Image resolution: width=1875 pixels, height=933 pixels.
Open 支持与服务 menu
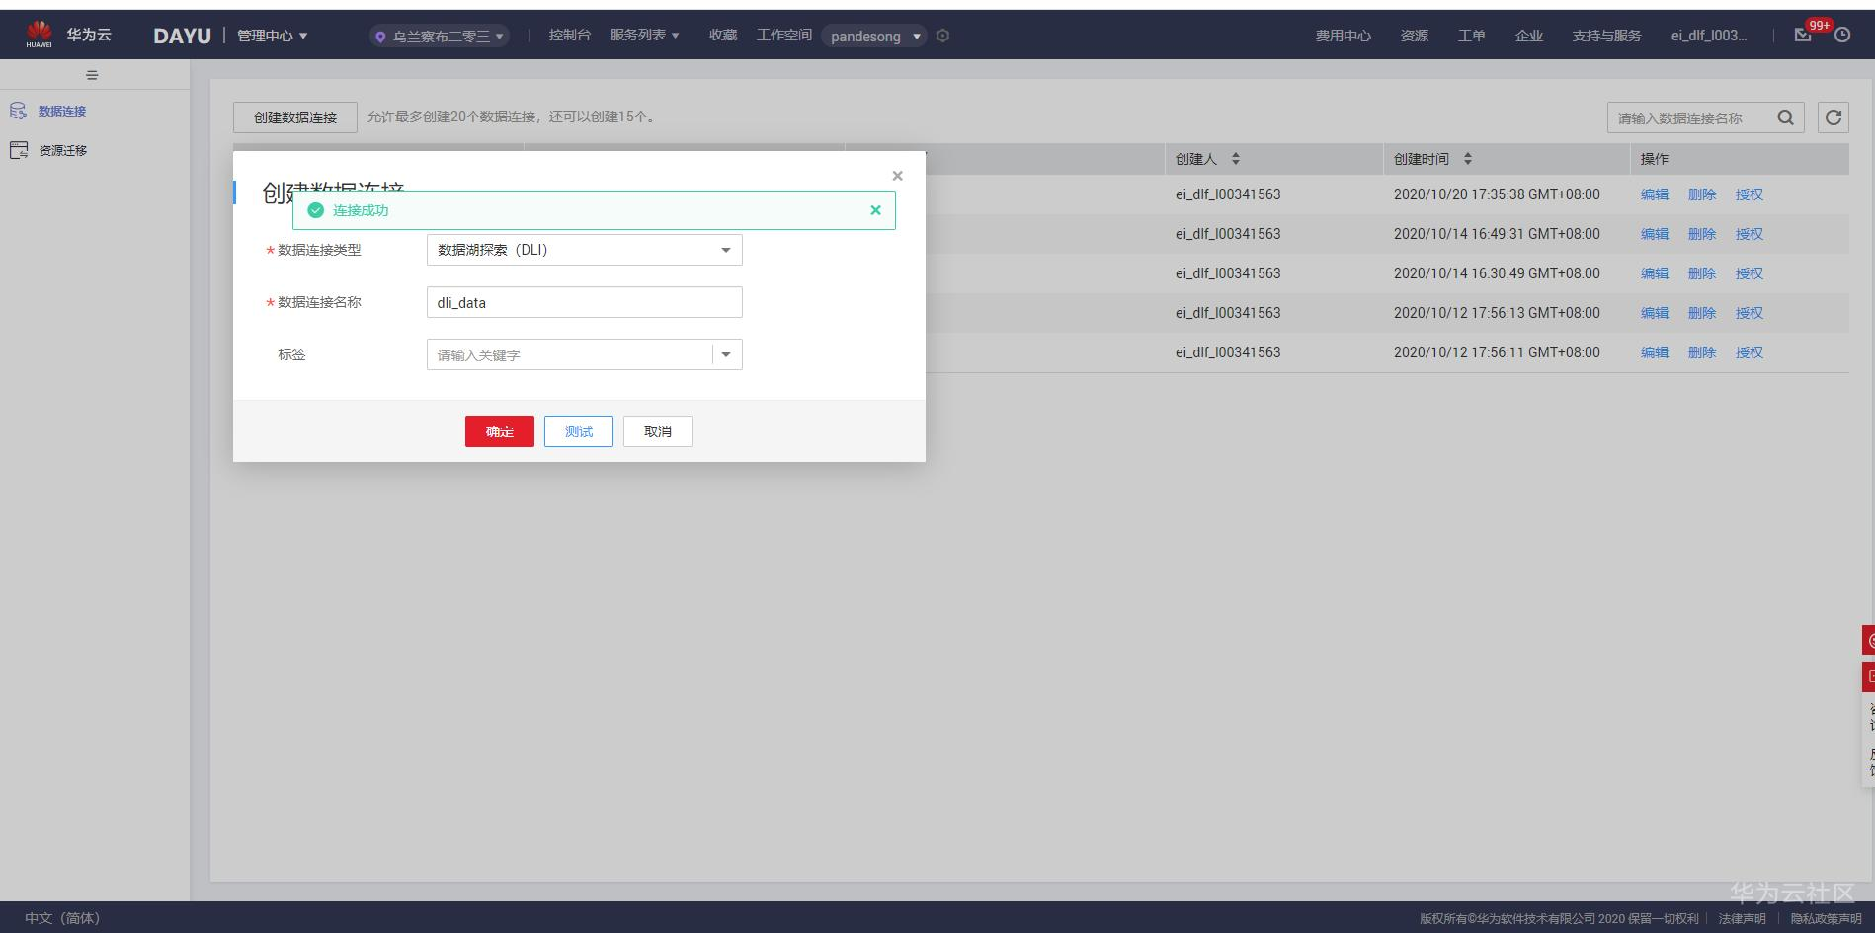[x=1606, y=36]
